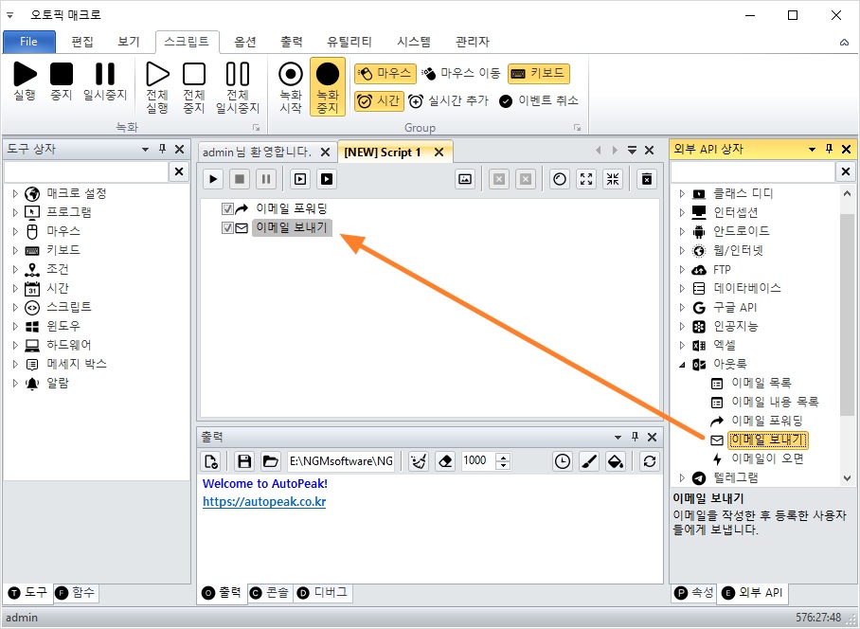860x629 pixels.
Task: Click the 외부 API tree vertical scrollbar
Action: point(847,315)
